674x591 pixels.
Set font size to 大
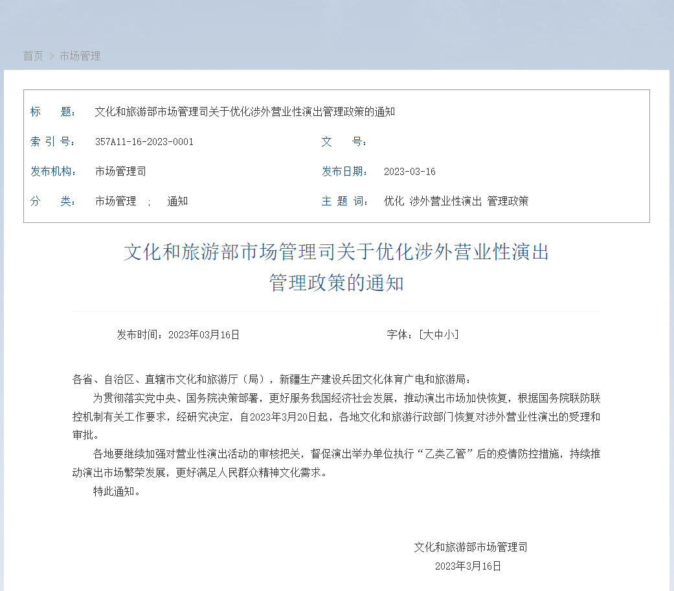coord(428,335)
